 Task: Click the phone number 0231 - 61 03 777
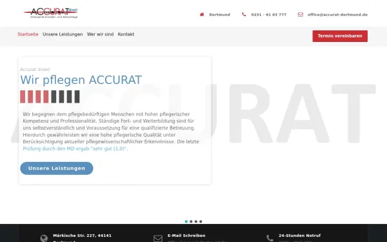tap(269, 15)
